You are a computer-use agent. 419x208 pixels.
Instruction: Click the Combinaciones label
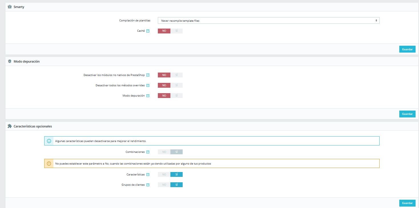[x=135, y=152]
